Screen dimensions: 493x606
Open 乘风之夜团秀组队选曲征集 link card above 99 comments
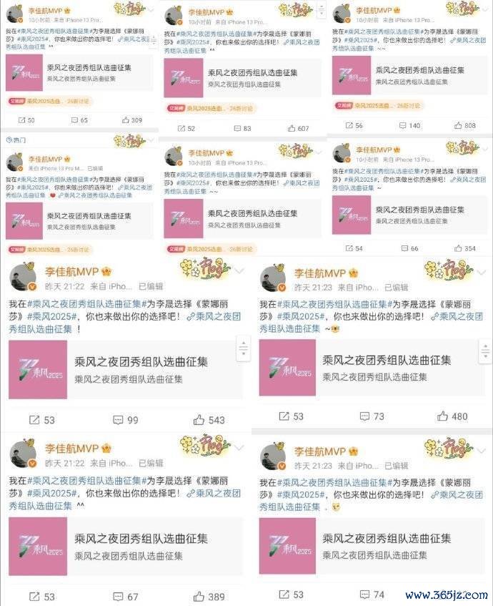[x=126, y=370]
